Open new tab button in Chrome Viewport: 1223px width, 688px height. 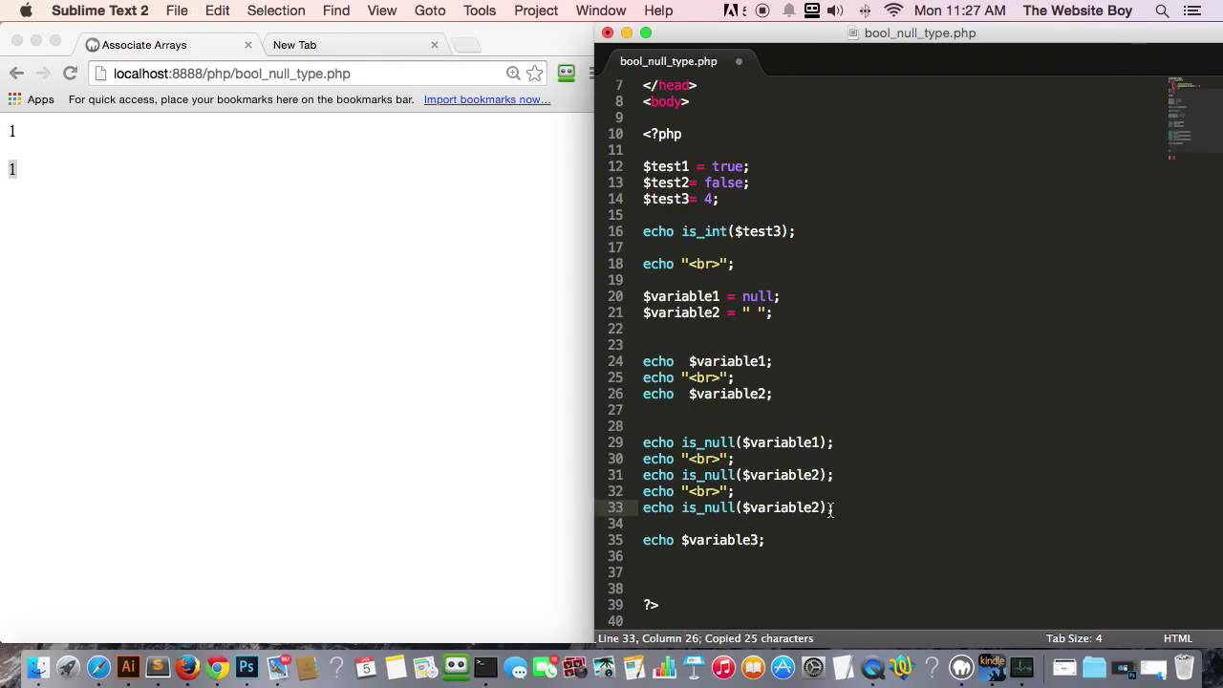coord(465,45)
